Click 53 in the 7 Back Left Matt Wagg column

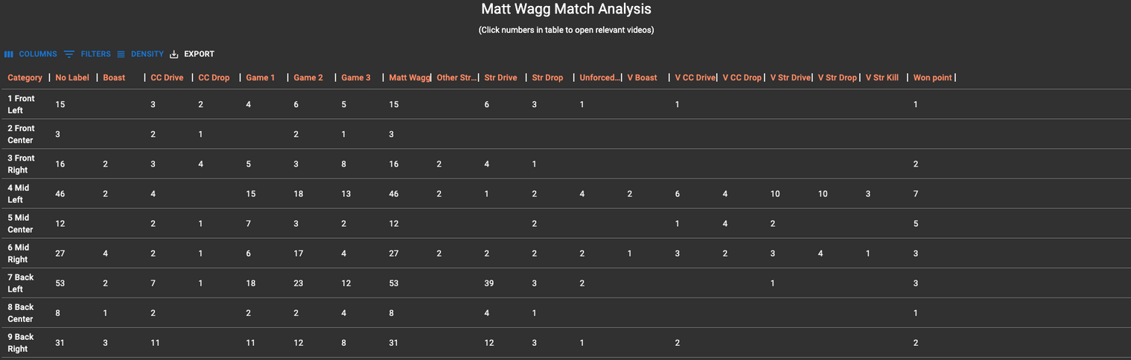coord(394,283)
